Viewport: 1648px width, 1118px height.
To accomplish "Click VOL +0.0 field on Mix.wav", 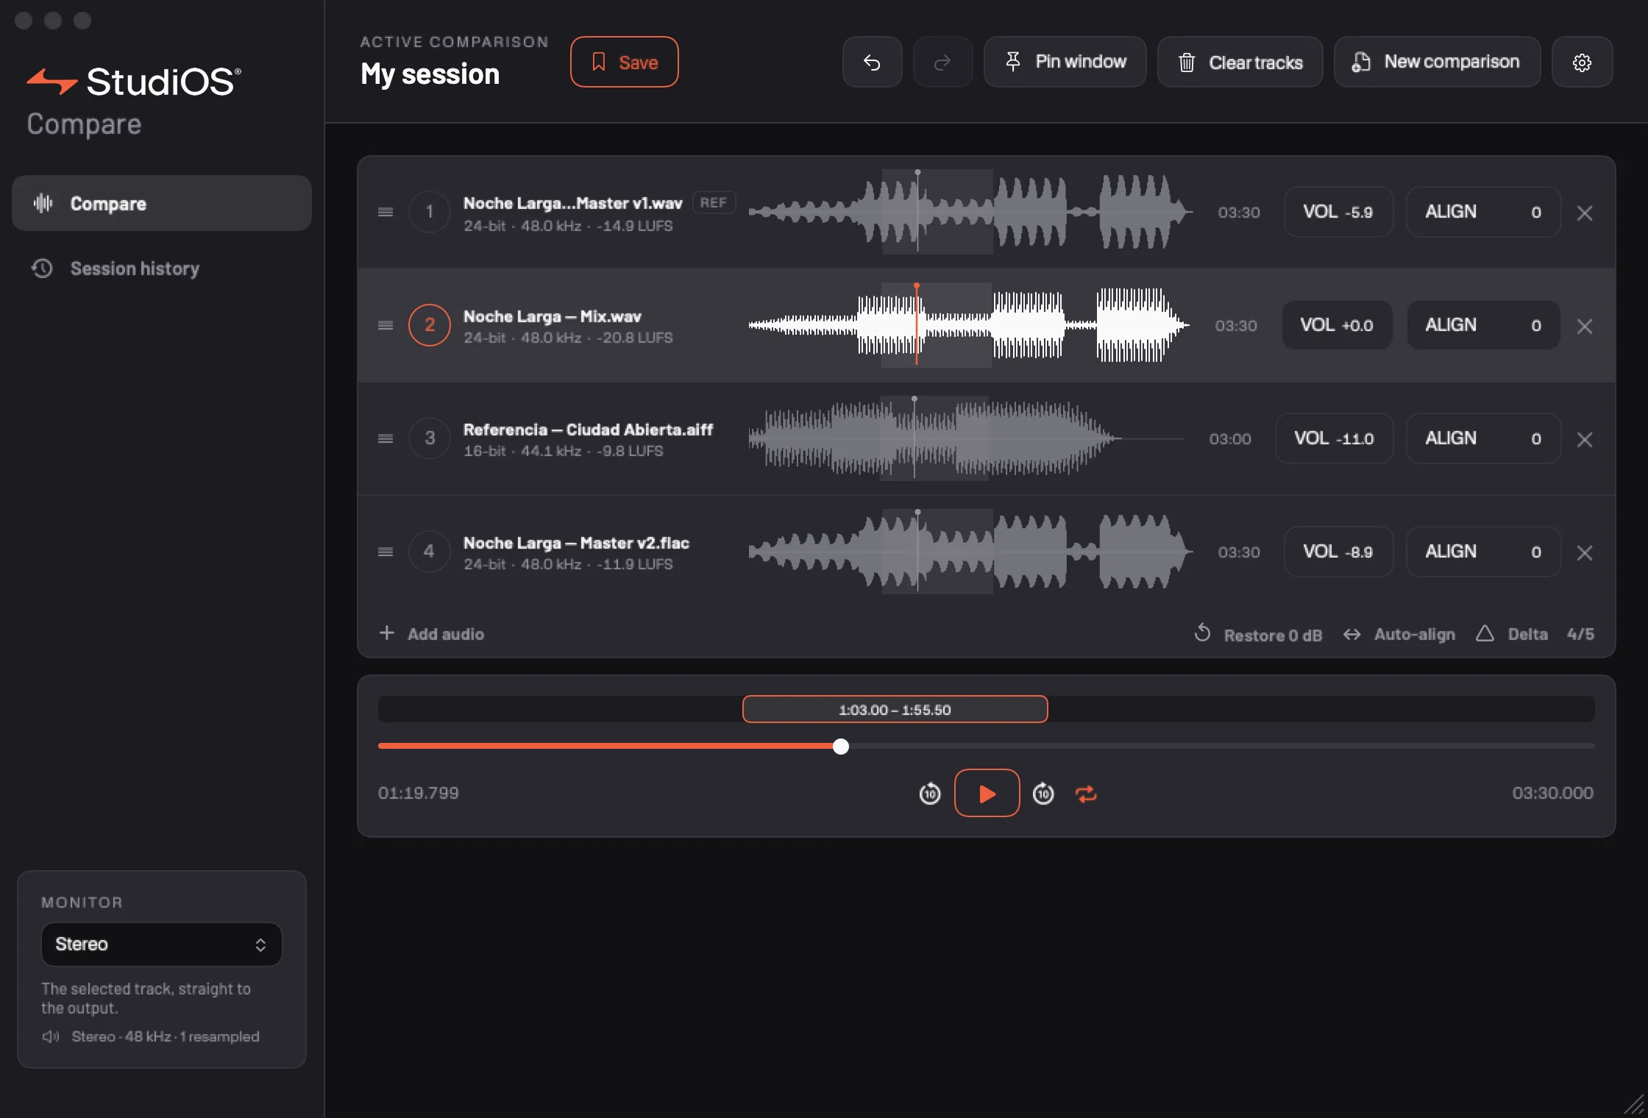I will (1337, 325).
